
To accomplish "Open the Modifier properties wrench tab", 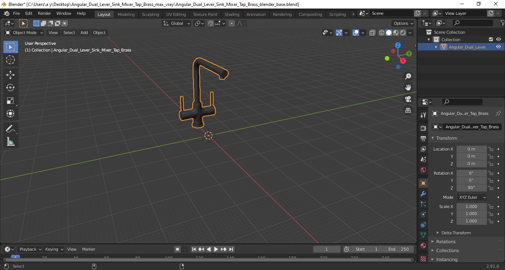I will coord(423,194).
